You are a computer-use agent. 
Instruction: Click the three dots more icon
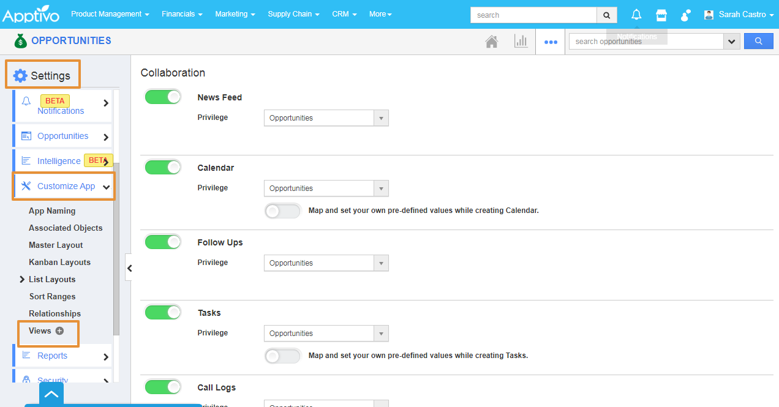click(551, 42)
